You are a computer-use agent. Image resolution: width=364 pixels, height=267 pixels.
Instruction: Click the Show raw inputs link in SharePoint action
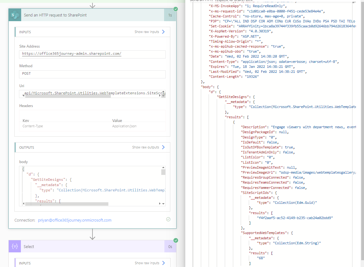point(147,32)
